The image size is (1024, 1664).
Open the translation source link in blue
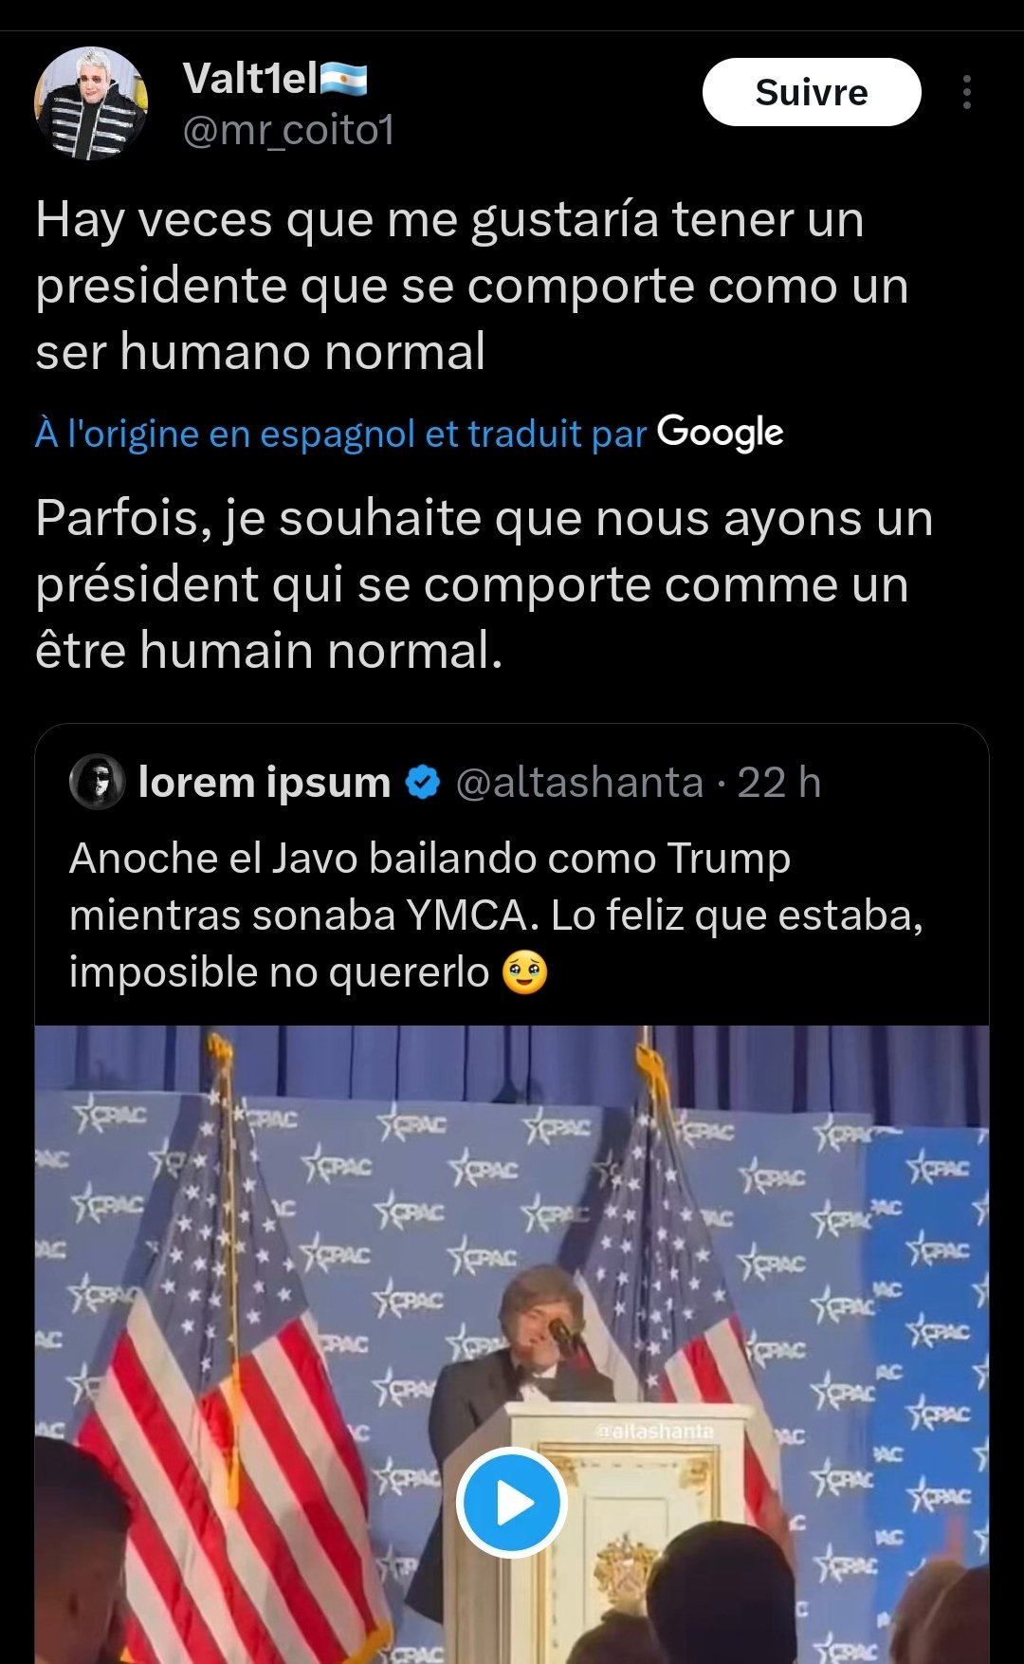pyautogui.click(x=340, y=434)
